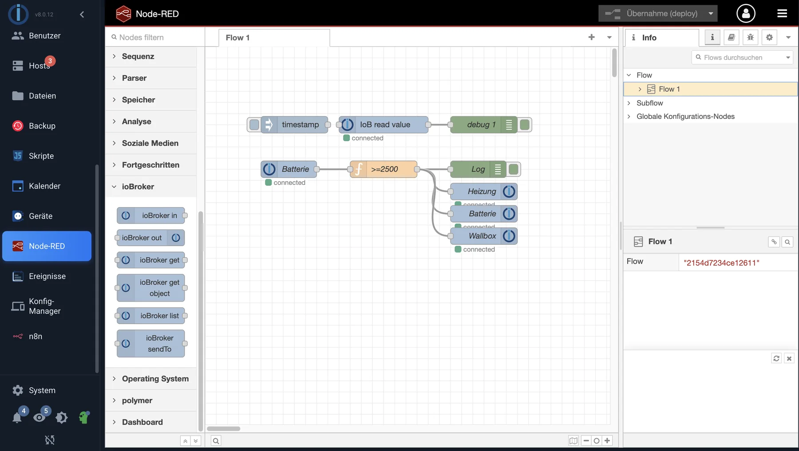Collapse the ioBroker sidebar arrow

click(82, 15)
